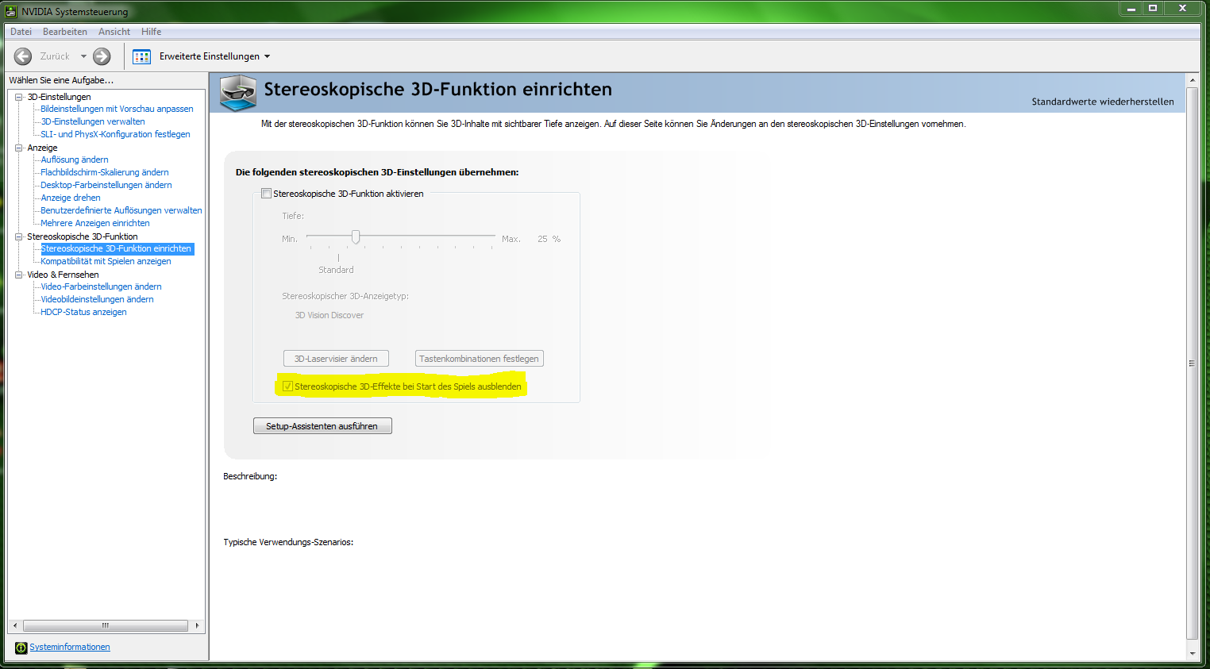The height and width of the screenshot is (669, 1210).
Task: Select Flachbildschirm-Skalierung ändern
Action: (x=105, y=172)
